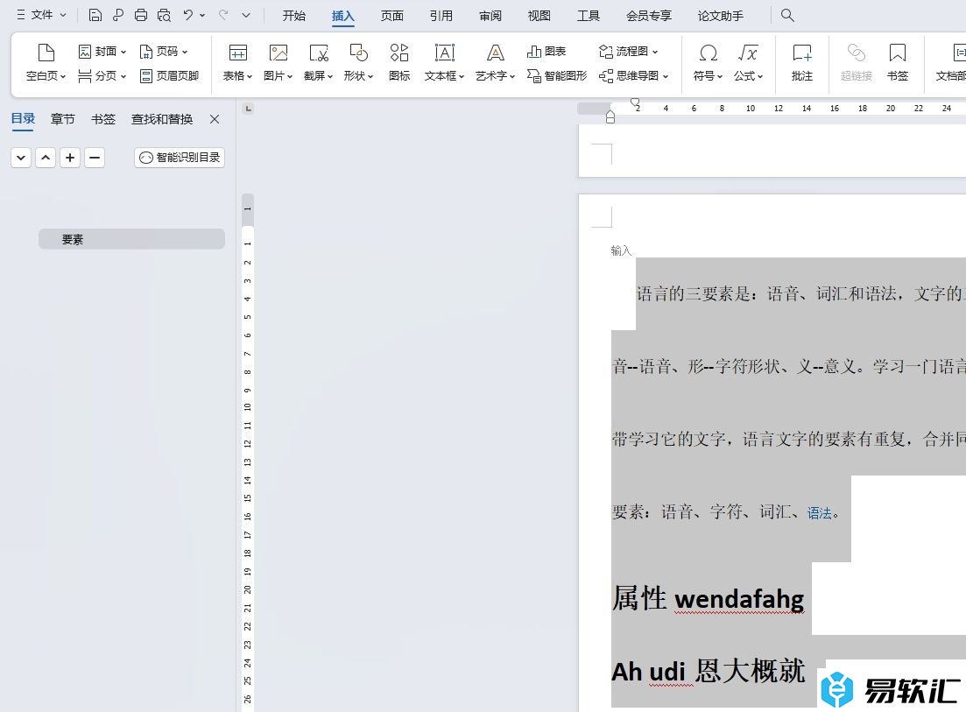
Task: Click the minus button to demote heading
Action: (95, 158)
